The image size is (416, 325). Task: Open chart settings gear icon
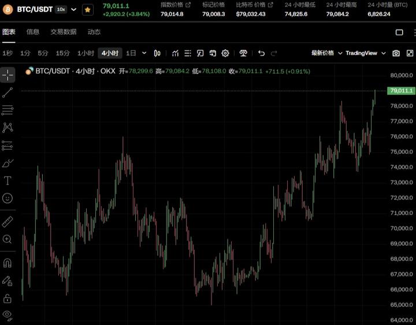(x=225, y=53)
